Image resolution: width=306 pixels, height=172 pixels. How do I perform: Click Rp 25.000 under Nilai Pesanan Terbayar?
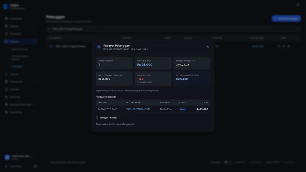[x=104, y=79]
